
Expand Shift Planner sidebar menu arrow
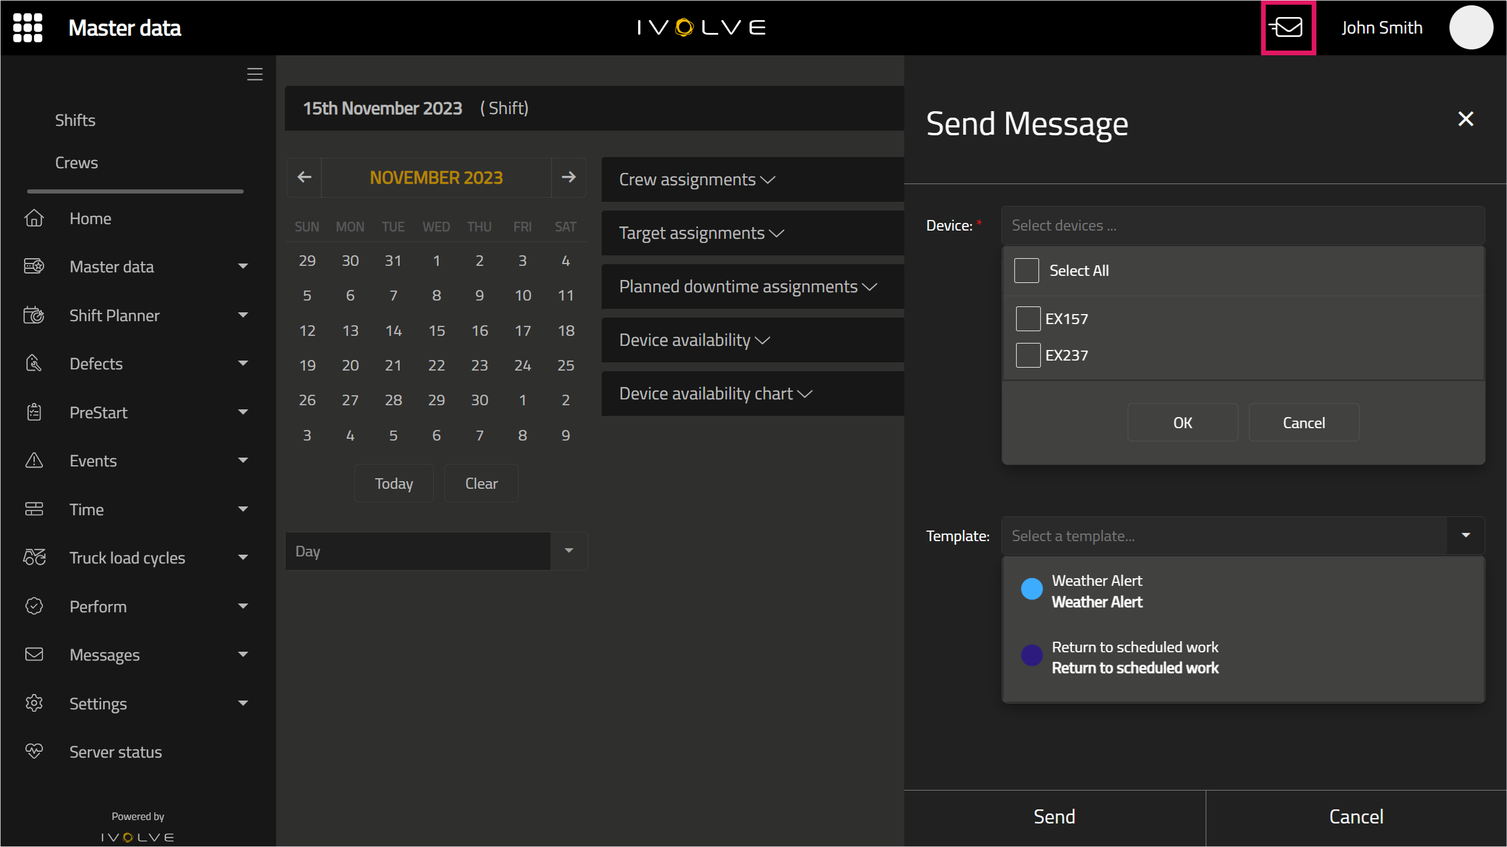pos(243,315)
